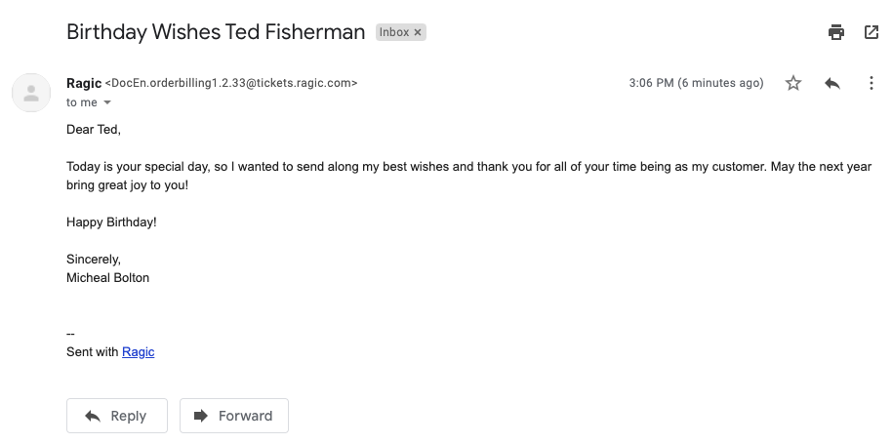892x444 pixels.
Task: Click the subject line "Birthday Wishes Ted Fisherman"
Action: (216, 31)
